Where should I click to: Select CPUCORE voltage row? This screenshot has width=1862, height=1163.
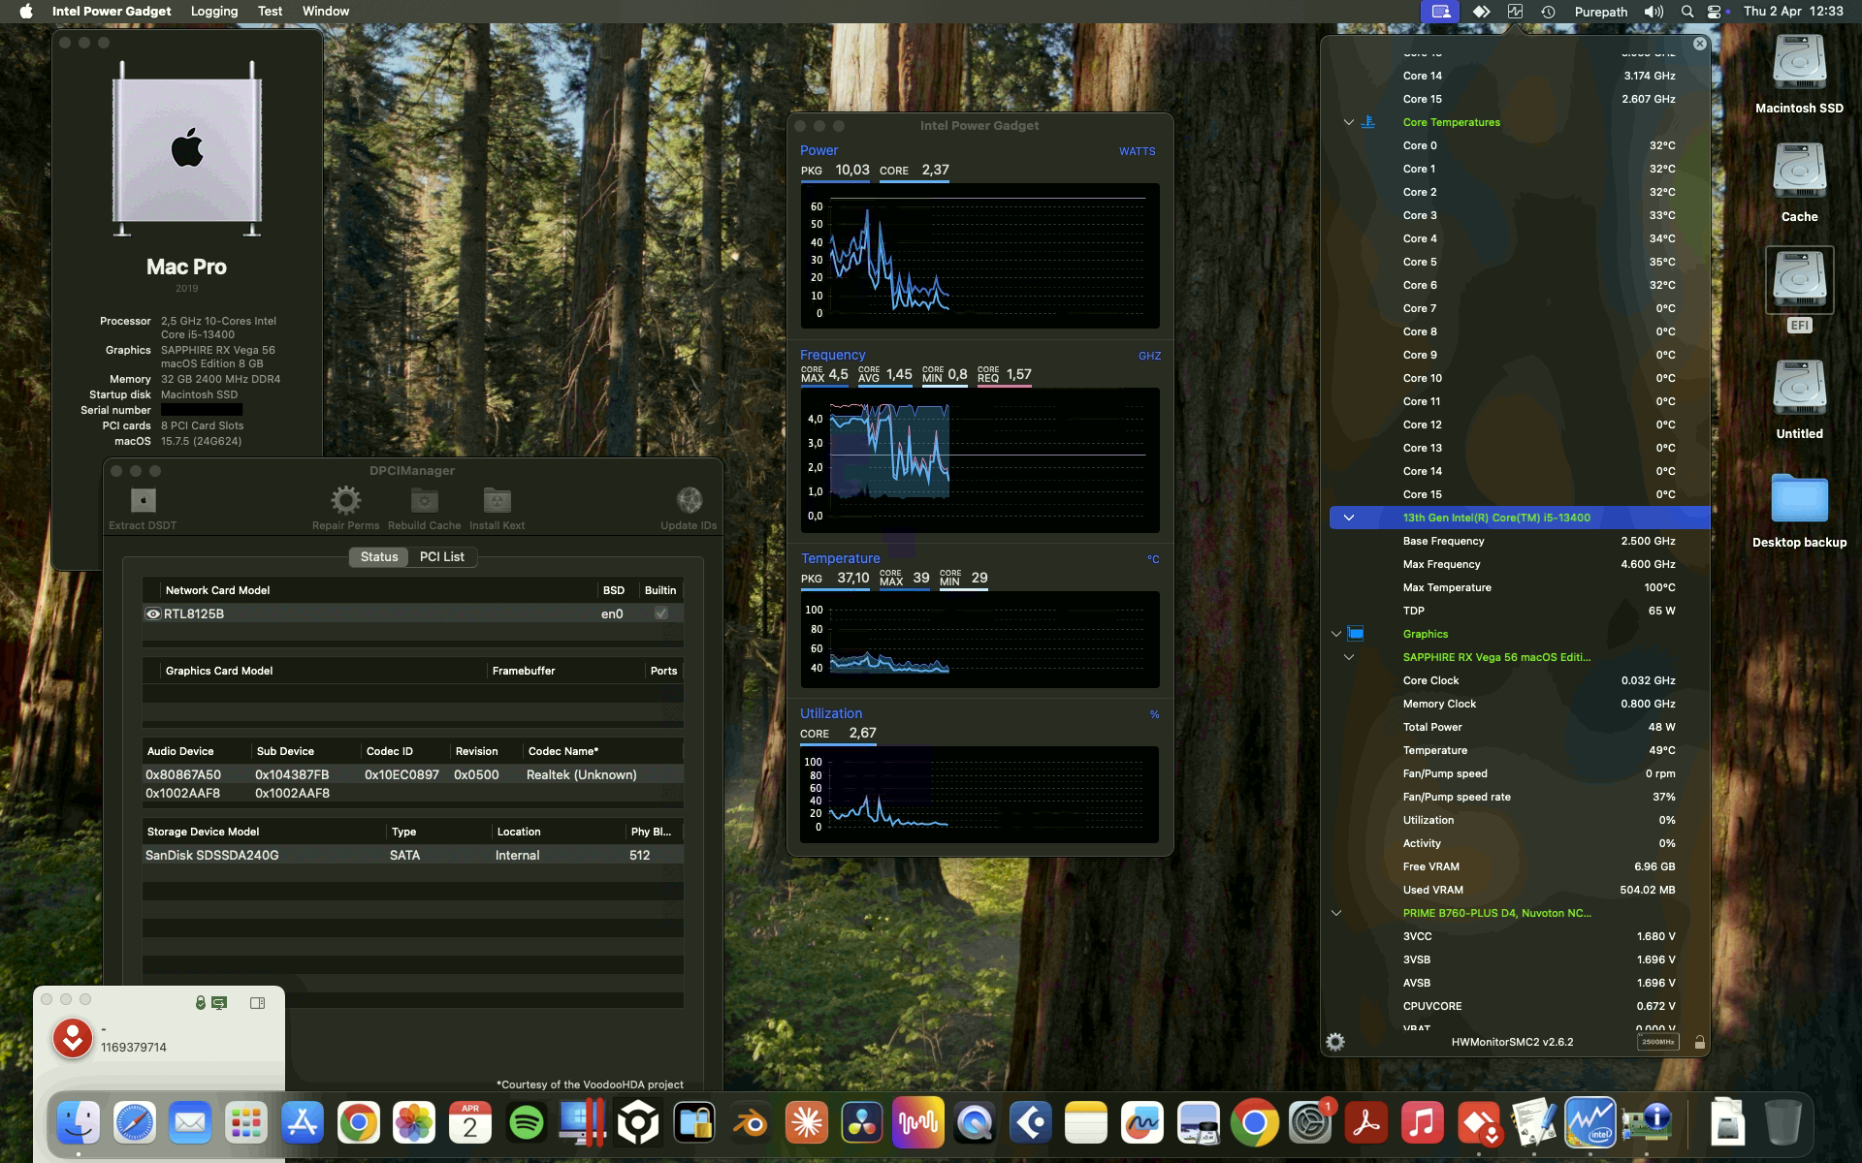(x=1519, y=1006)
